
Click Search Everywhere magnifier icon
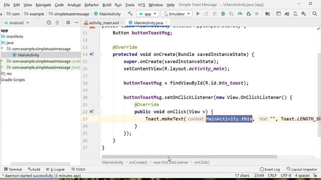point(314,13)
